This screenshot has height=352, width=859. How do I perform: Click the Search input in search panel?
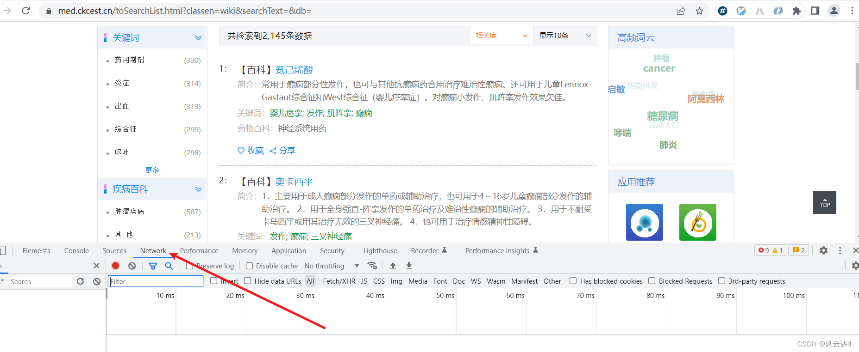(x=41, y=282)
